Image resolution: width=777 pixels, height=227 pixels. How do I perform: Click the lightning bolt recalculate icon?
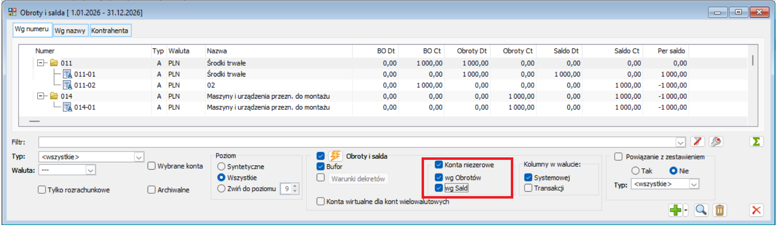[x=335, y=156]
